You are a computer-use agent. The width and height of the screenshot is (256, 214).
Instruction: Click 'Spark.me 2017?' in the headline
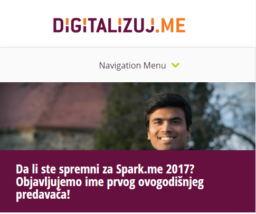[155, 169]
